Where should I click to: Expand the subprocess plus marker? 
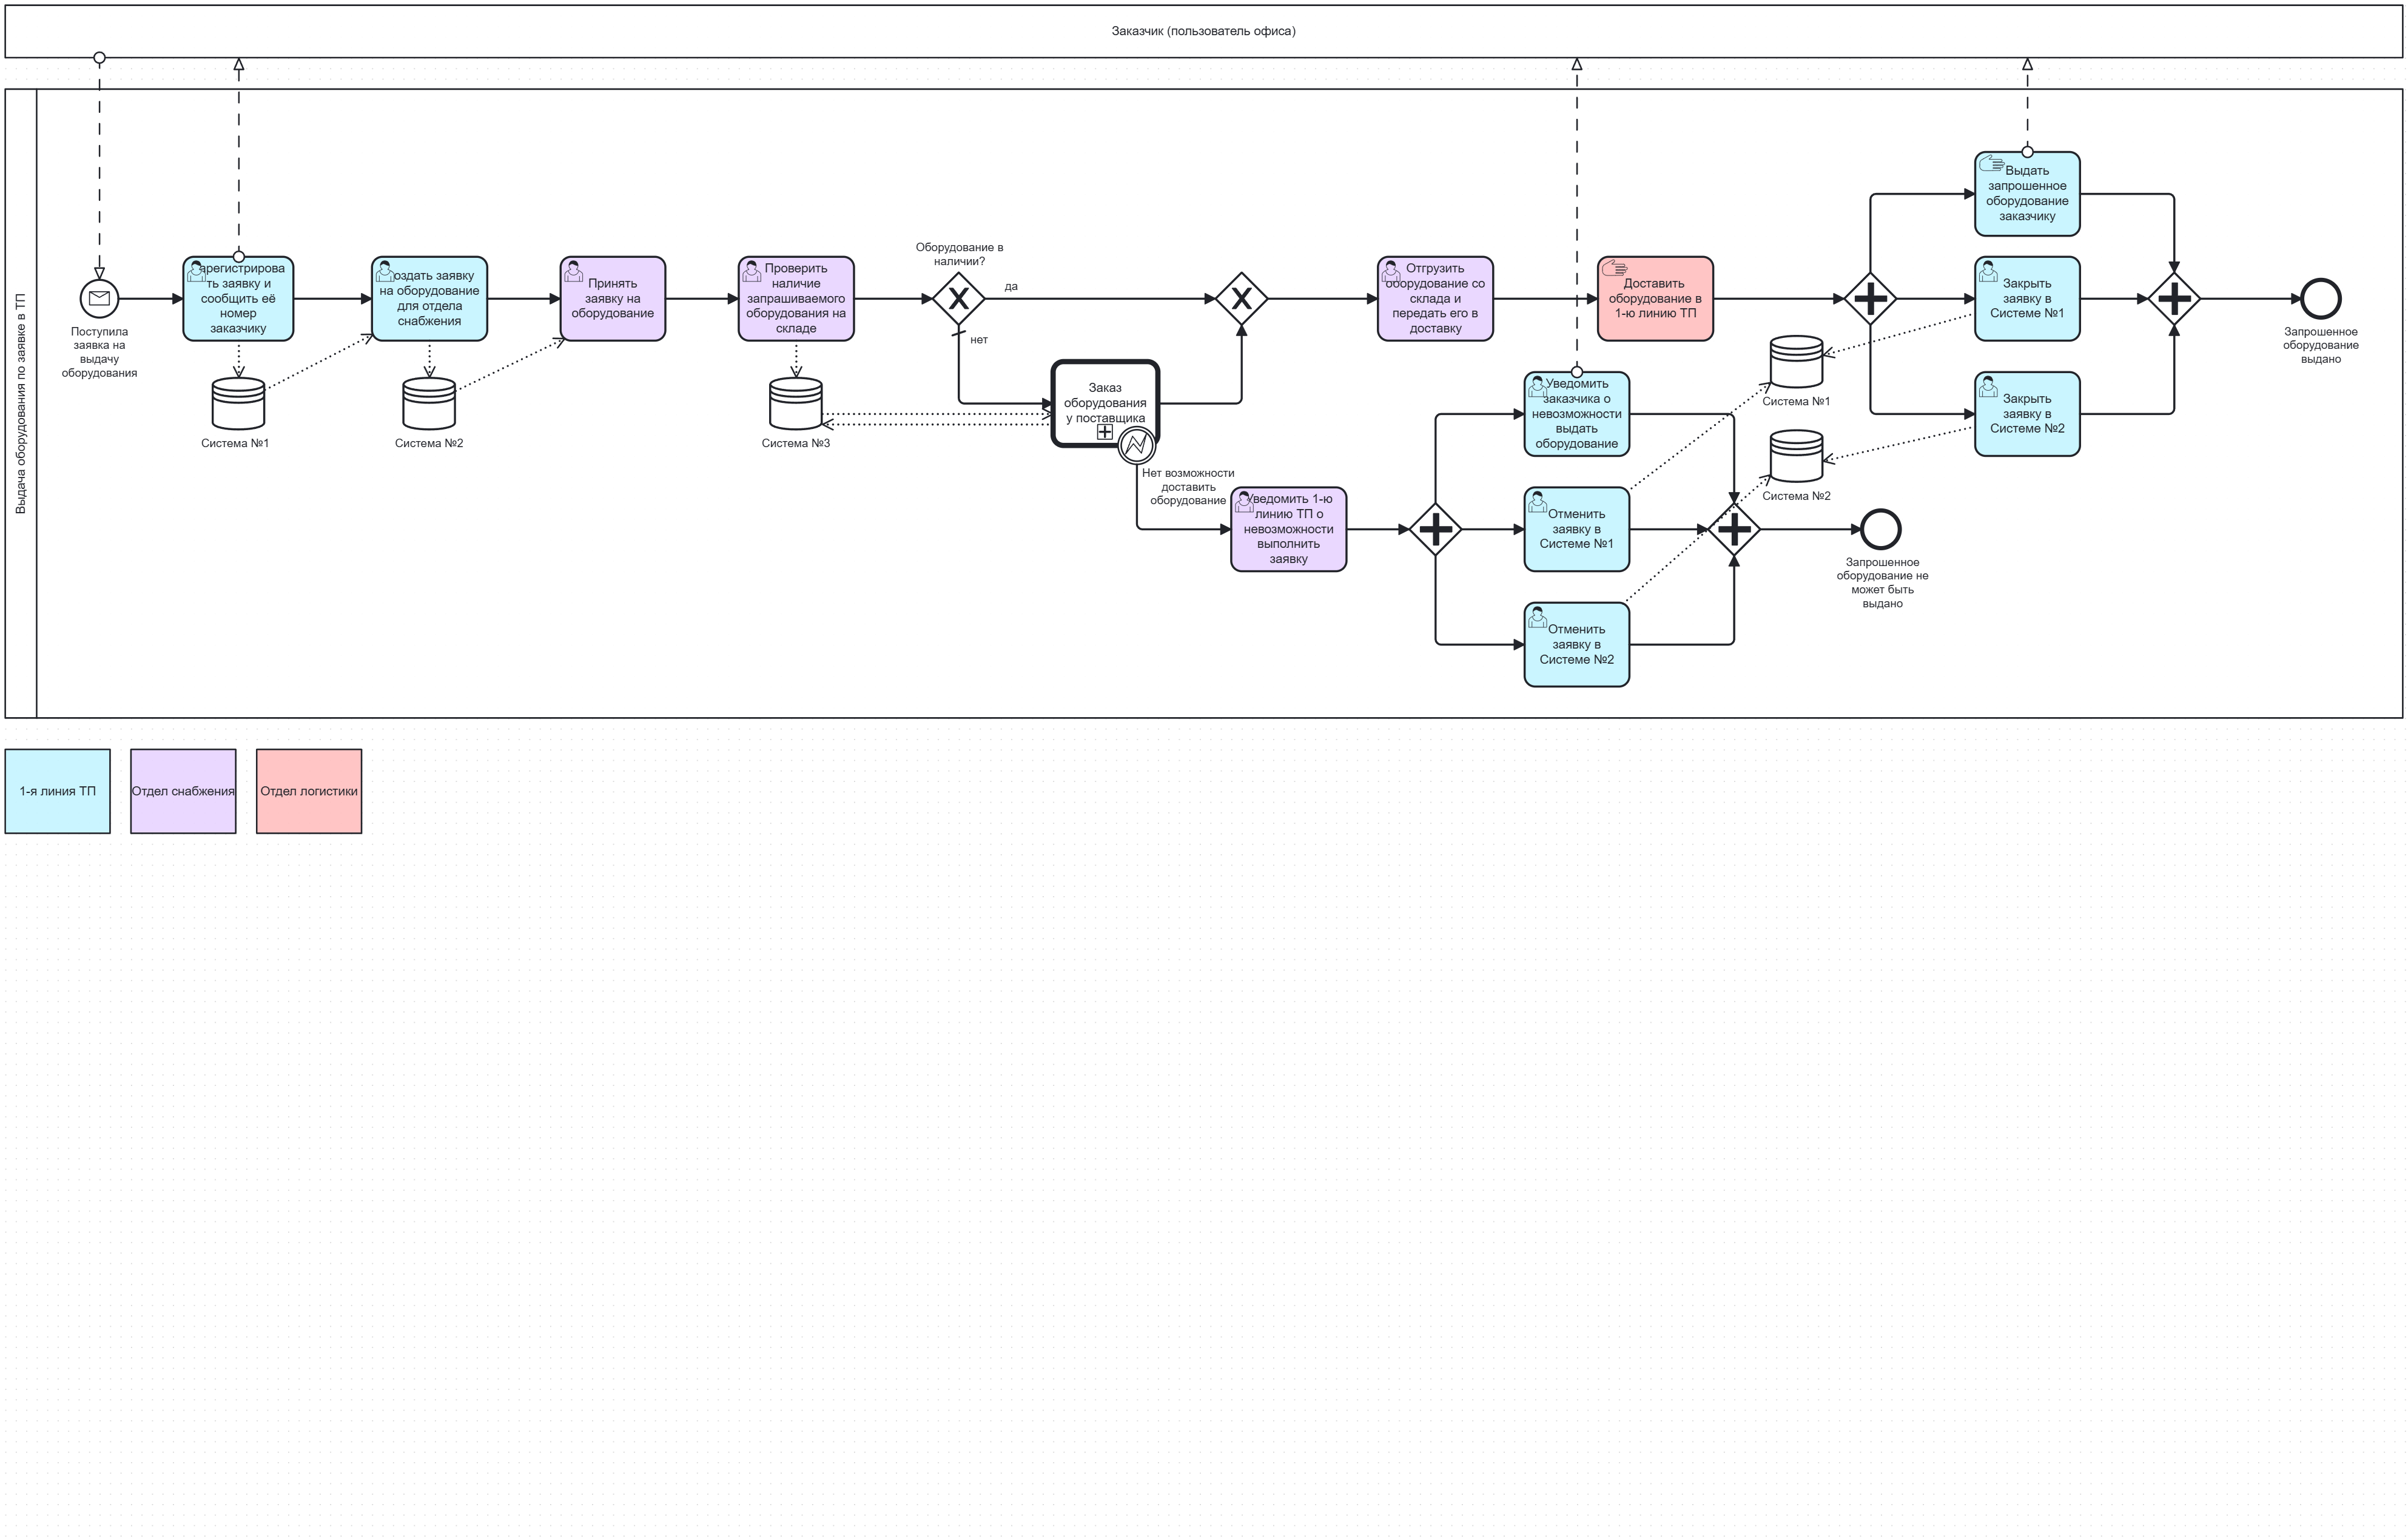pos(1104,432)
